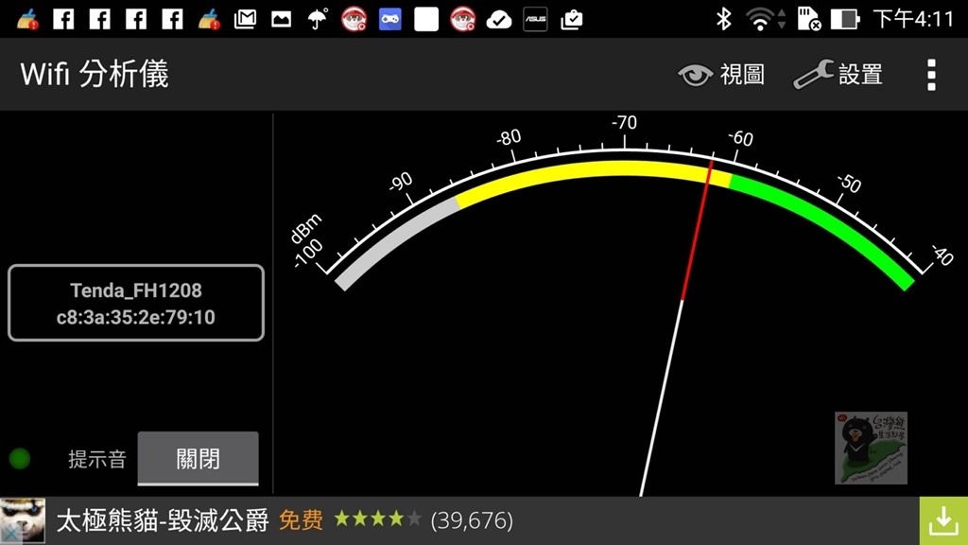Open the ASUS notification icon
Screen dimensions: 968x545
tap(535, 19)
